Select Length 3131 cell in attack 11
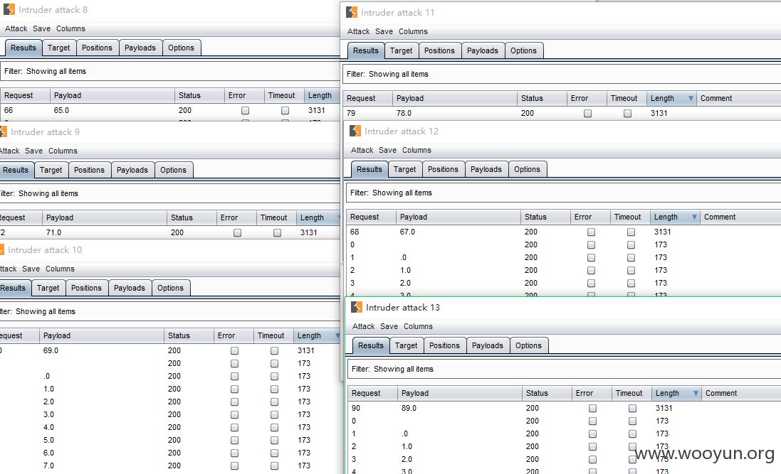This screenshot has width=781, height=474. coord(671,114)
